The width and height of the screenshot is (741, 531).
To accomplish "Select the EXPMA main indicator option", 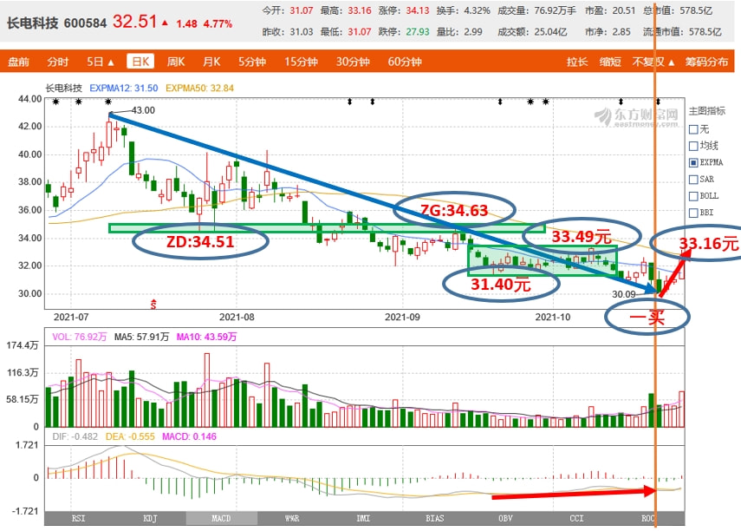I will click(693, 162).
